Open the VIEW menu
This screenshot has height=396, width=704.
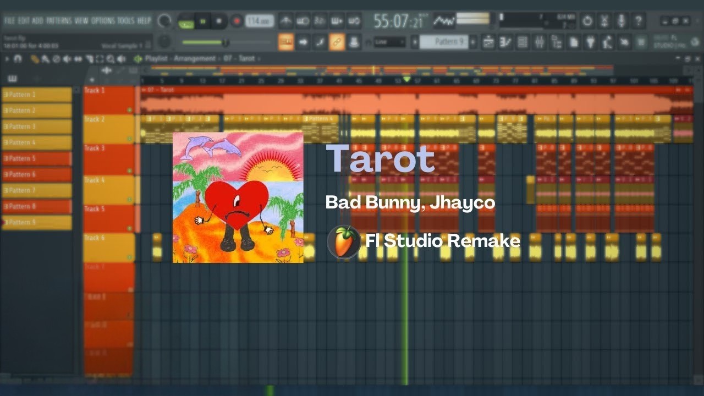81,21
